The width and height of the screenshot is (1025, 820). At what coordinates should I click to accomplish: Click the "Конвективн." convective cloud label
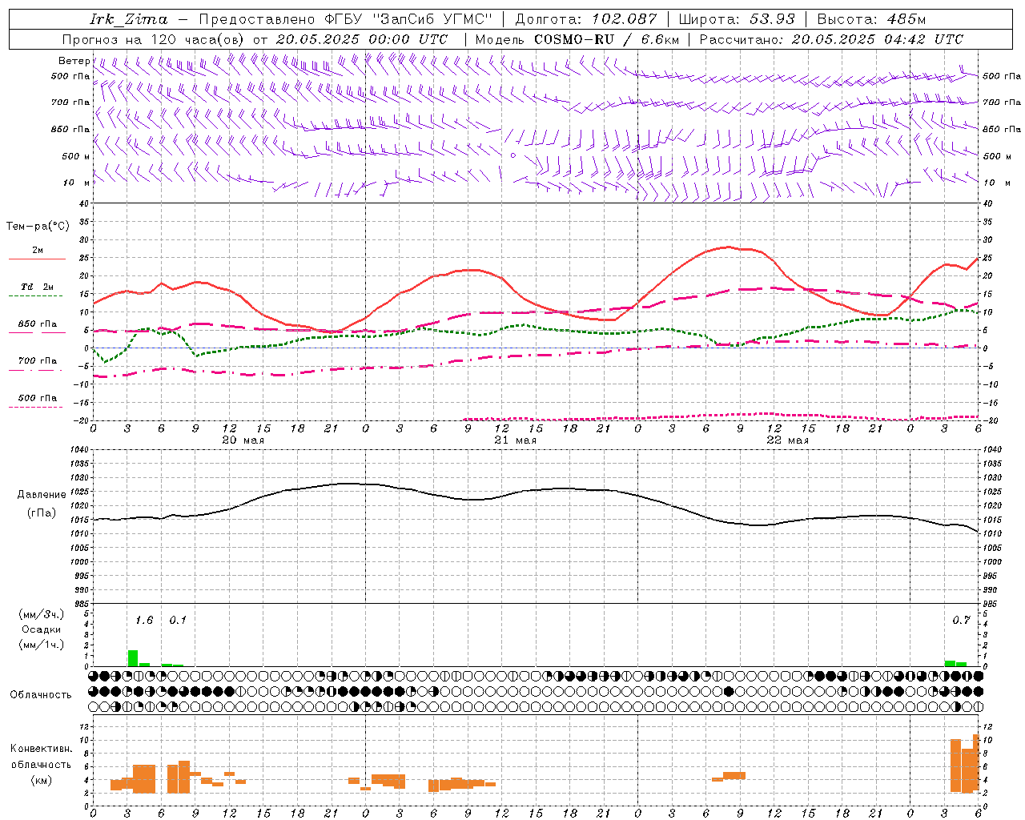(x=41, y=749)
